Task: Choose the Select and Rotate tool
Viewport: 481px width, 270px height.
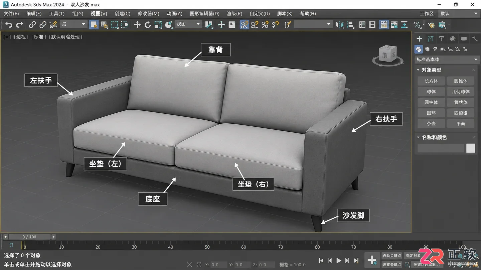Action: click(148, 25)
